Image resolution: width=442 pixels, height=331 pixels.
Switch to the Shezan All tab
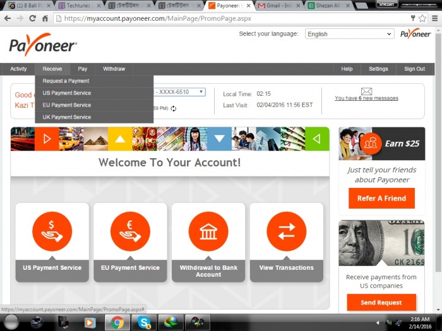click(329, 6)
